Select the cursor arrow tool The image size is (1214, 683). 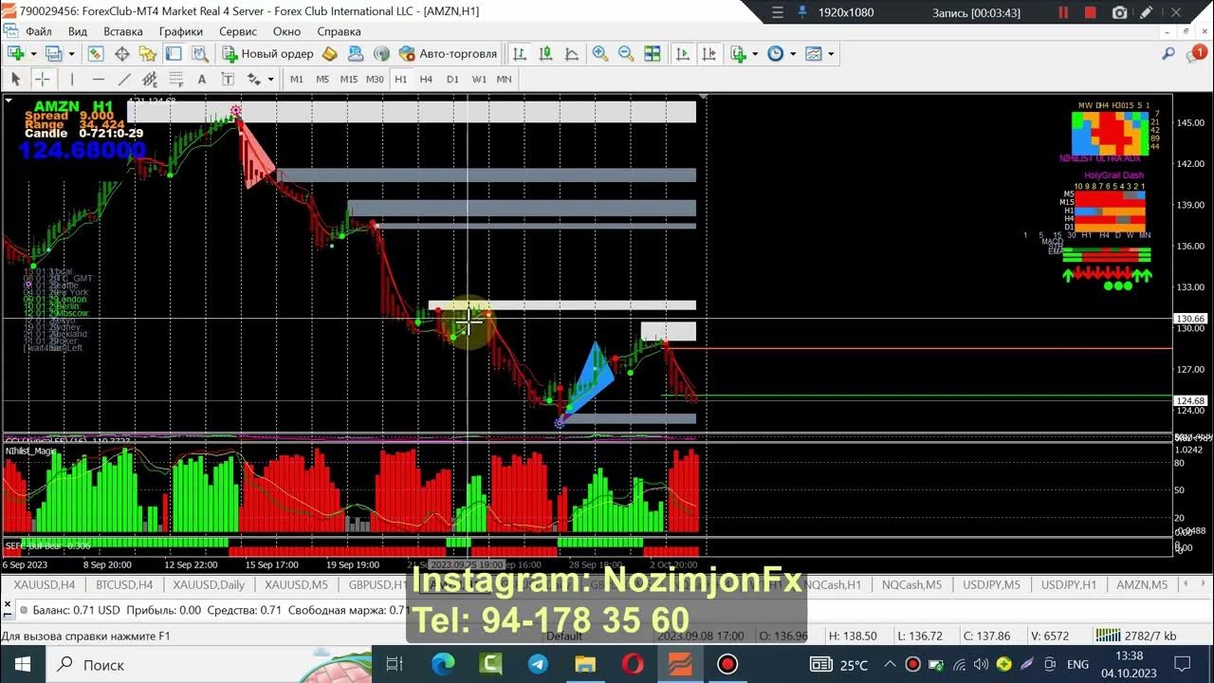(15, 79)
